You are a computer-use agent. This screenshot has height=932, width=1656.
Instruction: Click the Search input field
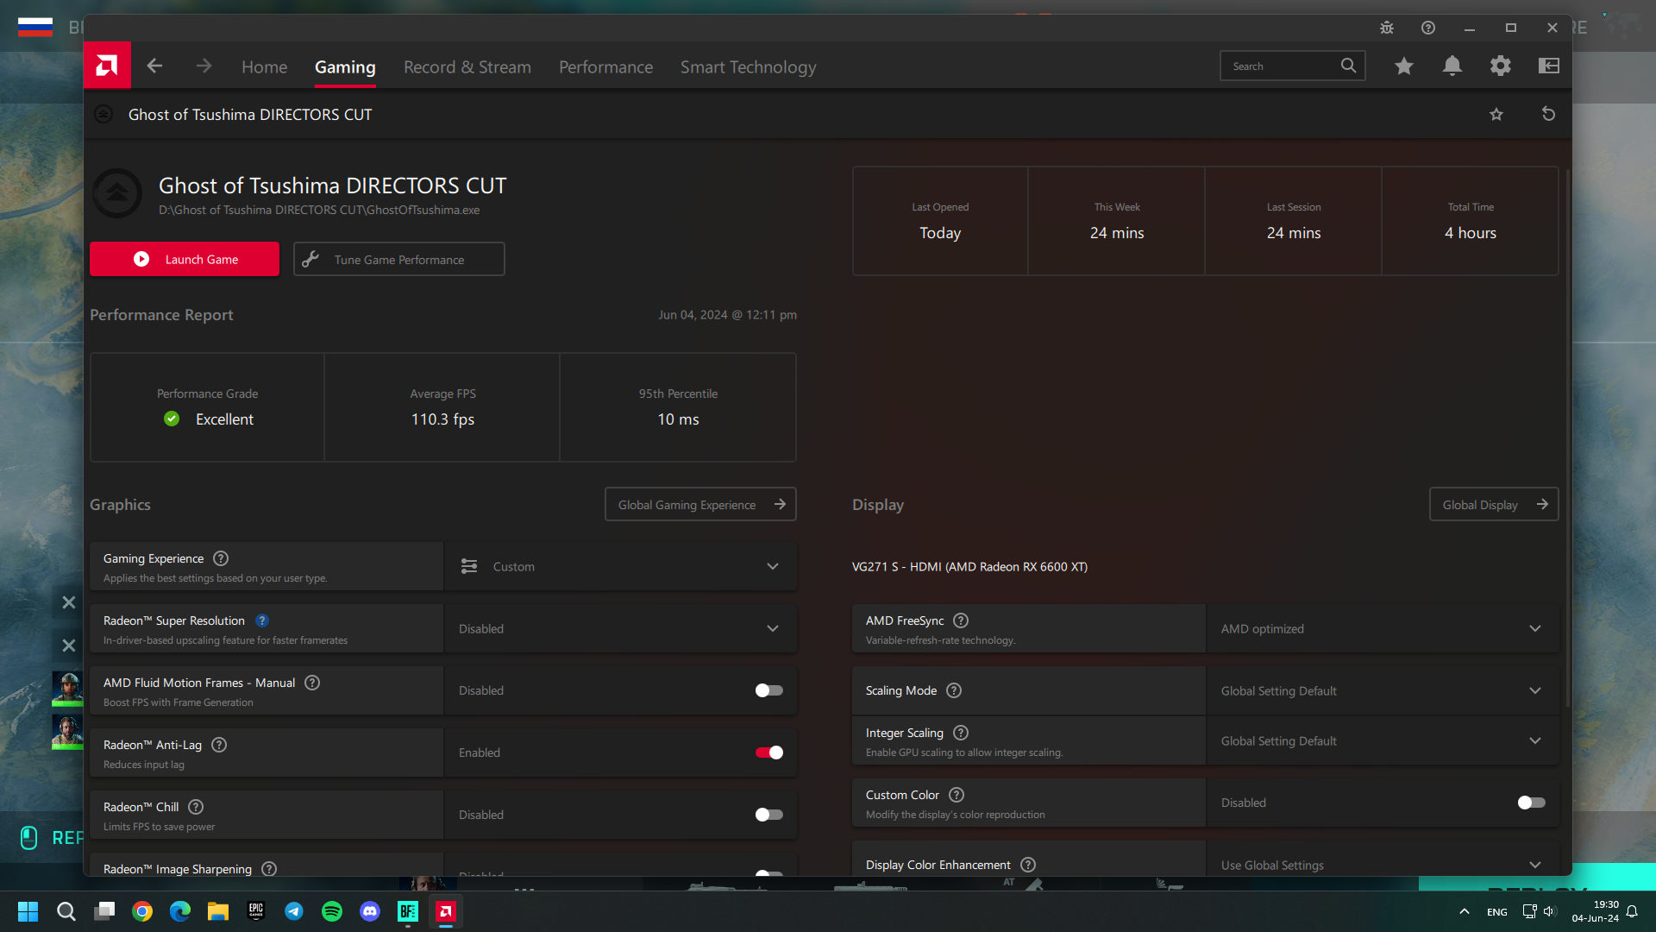(1281, 66)
